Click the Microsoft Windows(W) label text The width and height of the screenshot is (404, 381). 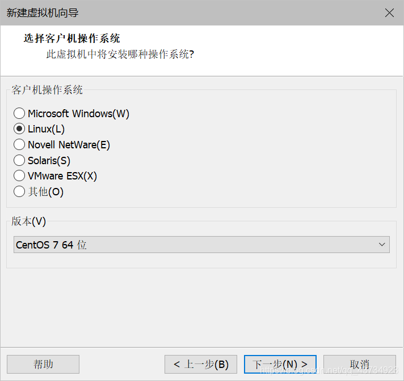(78, 114)
